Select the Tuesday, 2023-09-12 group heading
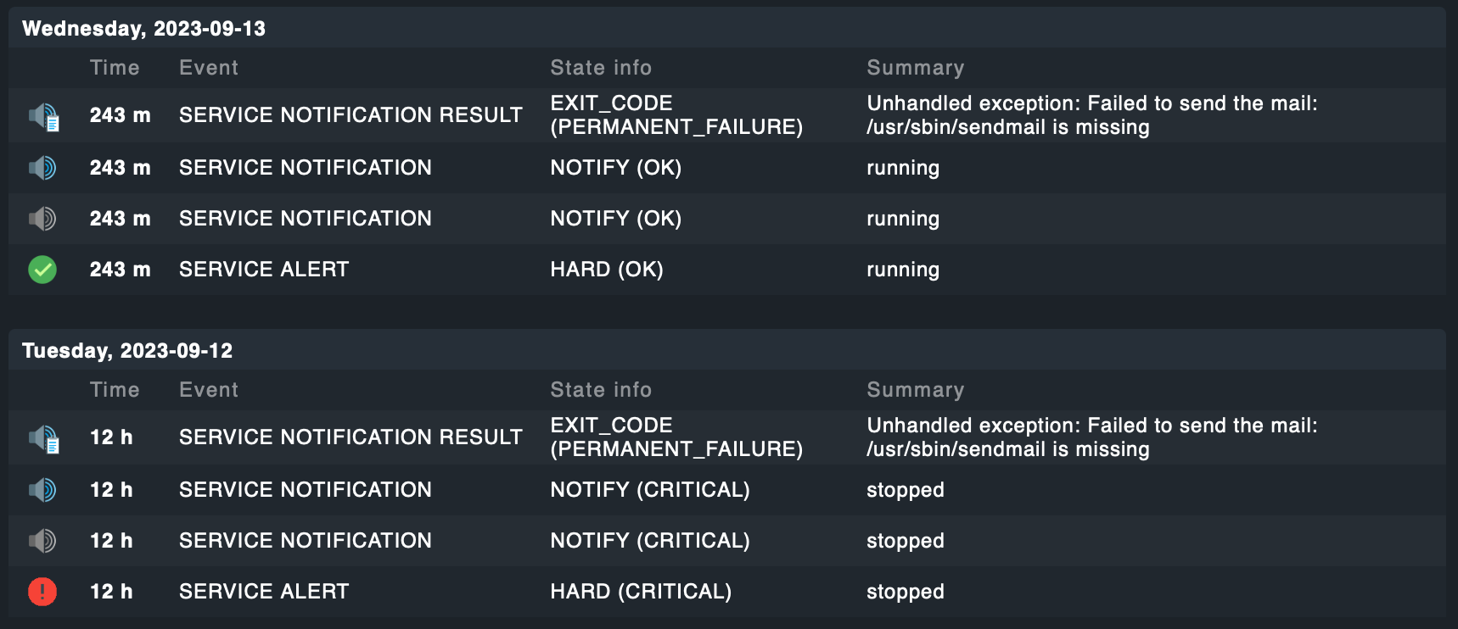Viewport: 1458px width, 629px height. 127,351
